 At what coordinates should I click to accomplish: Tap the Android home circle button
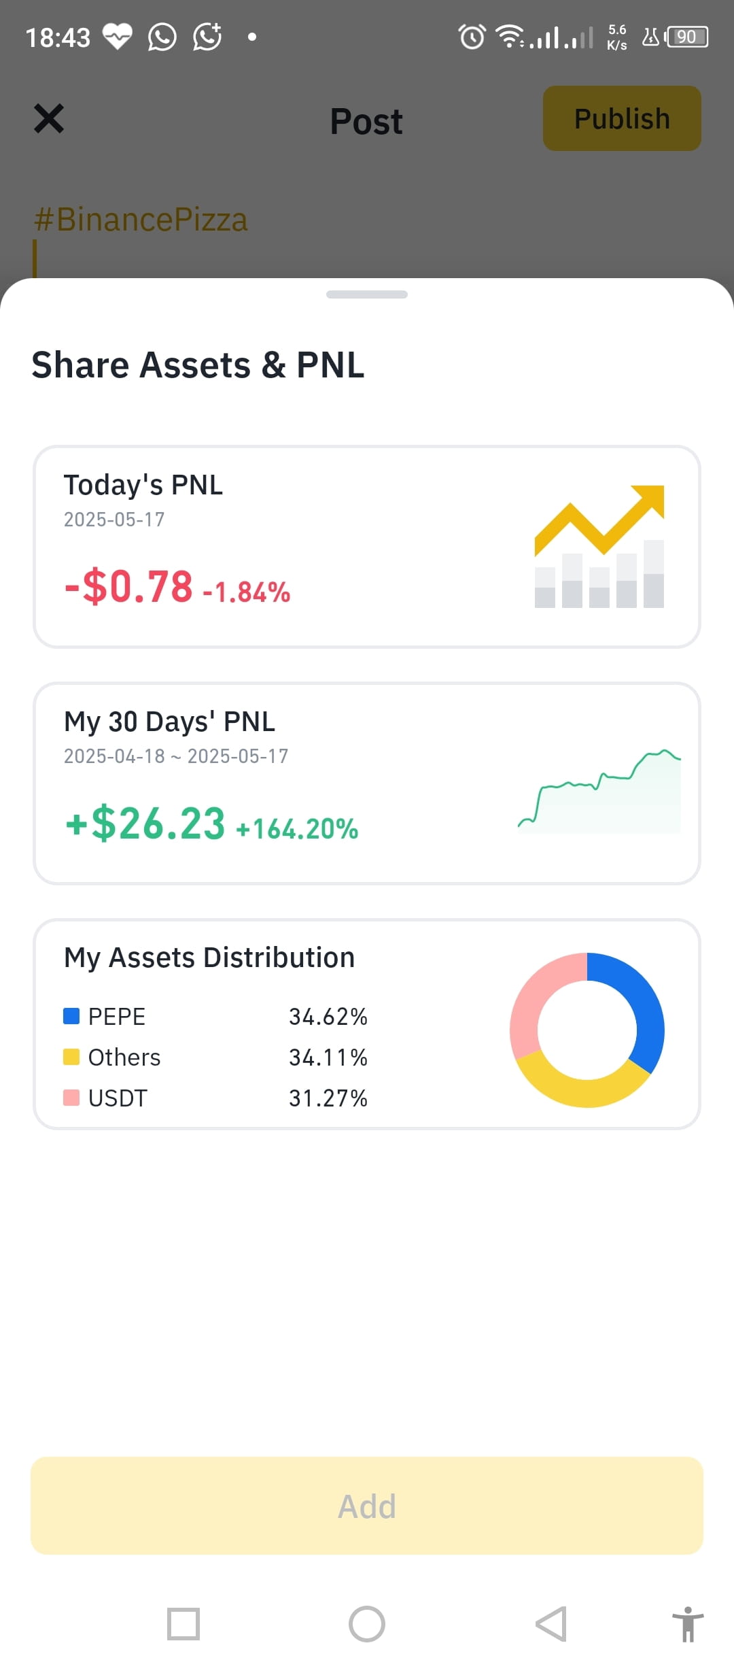tap(367, 1624)
